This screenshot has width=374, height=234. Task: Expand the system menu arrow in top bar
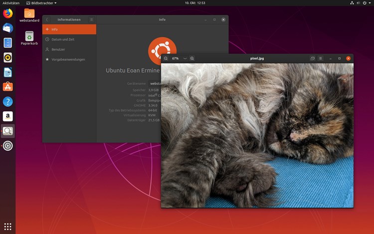[x=370, y=3]
